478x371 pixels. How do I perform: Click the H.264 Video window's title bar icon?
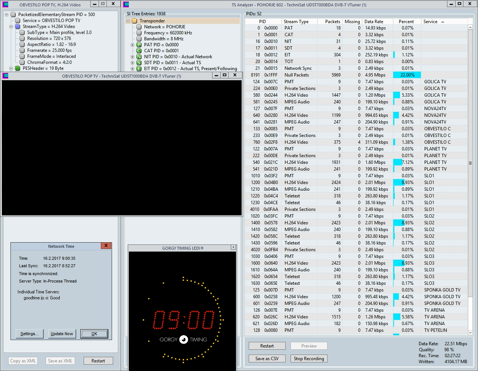[x=5, y=4]
